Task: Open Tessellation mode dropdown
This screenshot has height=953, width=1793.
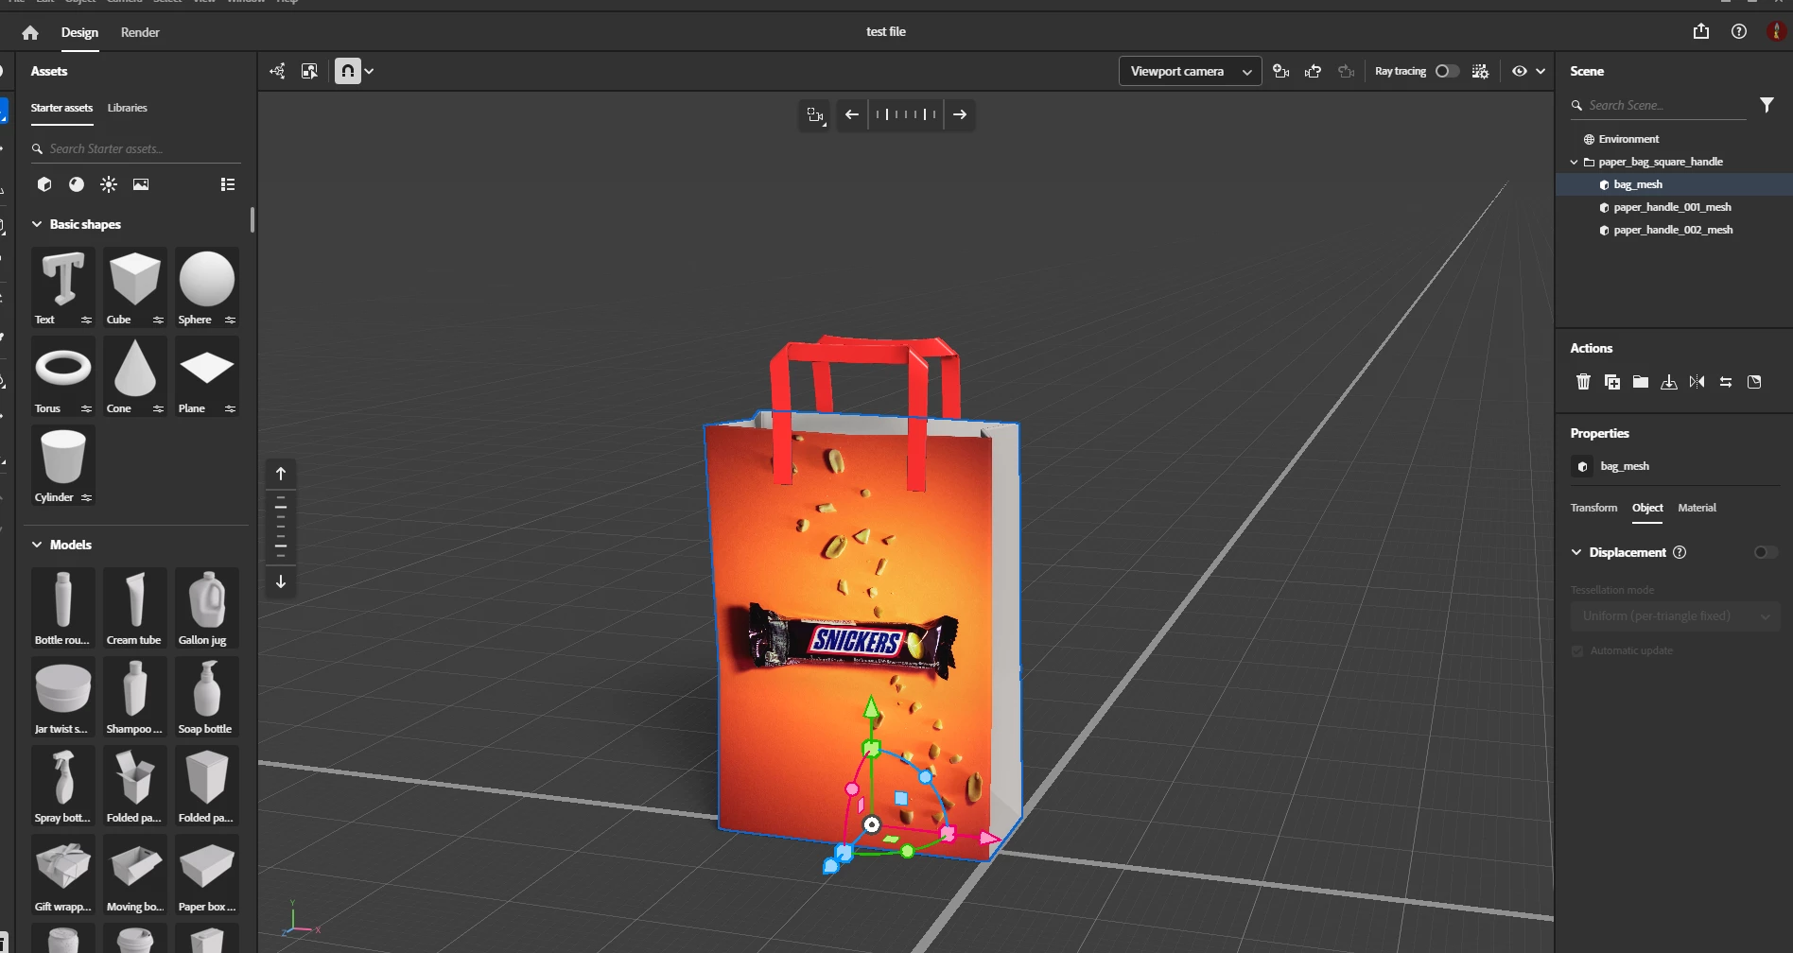Action: [1675, 615]
